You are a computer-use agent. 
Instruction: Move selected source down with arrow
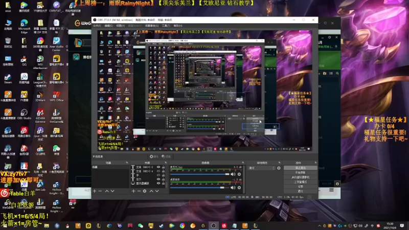pyautogui.click(x=157, y=191)
